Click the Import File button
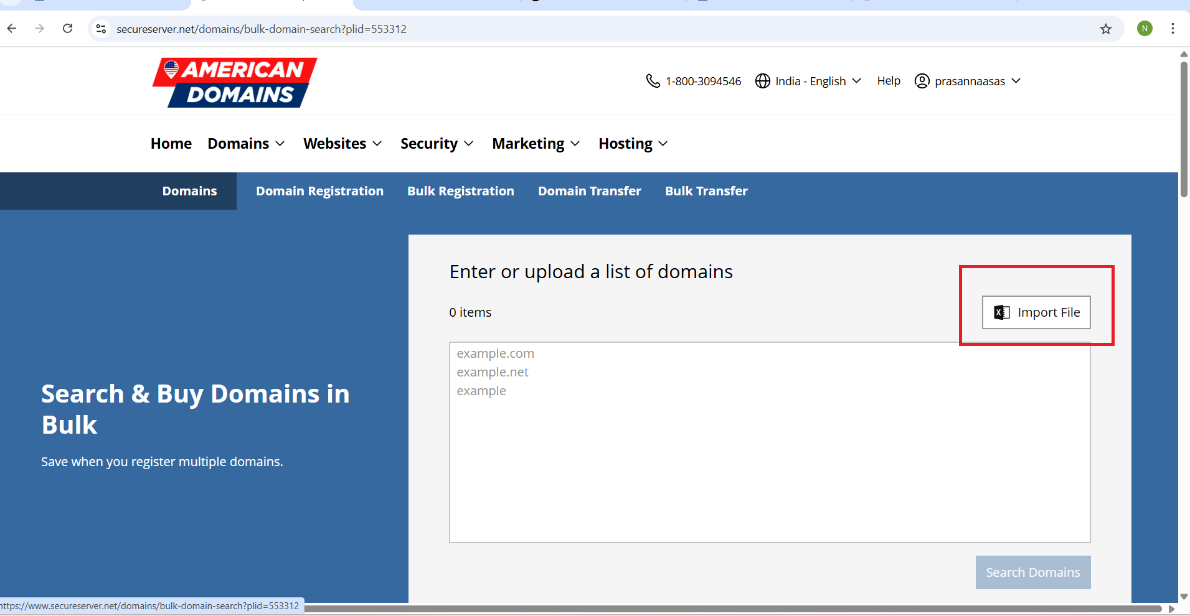The height and width of the screenshot is (616, 1190). coord(1036,312)
